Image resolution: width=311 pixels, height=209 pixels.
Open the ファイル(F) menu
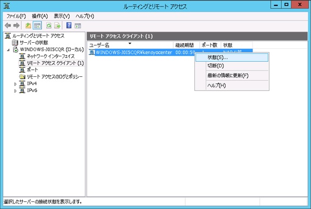(16, 16)
